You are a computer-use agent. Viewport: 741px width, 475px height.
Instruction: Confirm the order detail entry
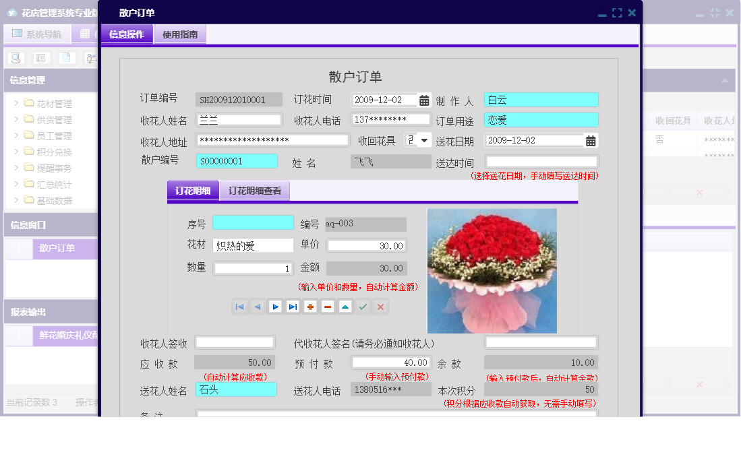363,307
